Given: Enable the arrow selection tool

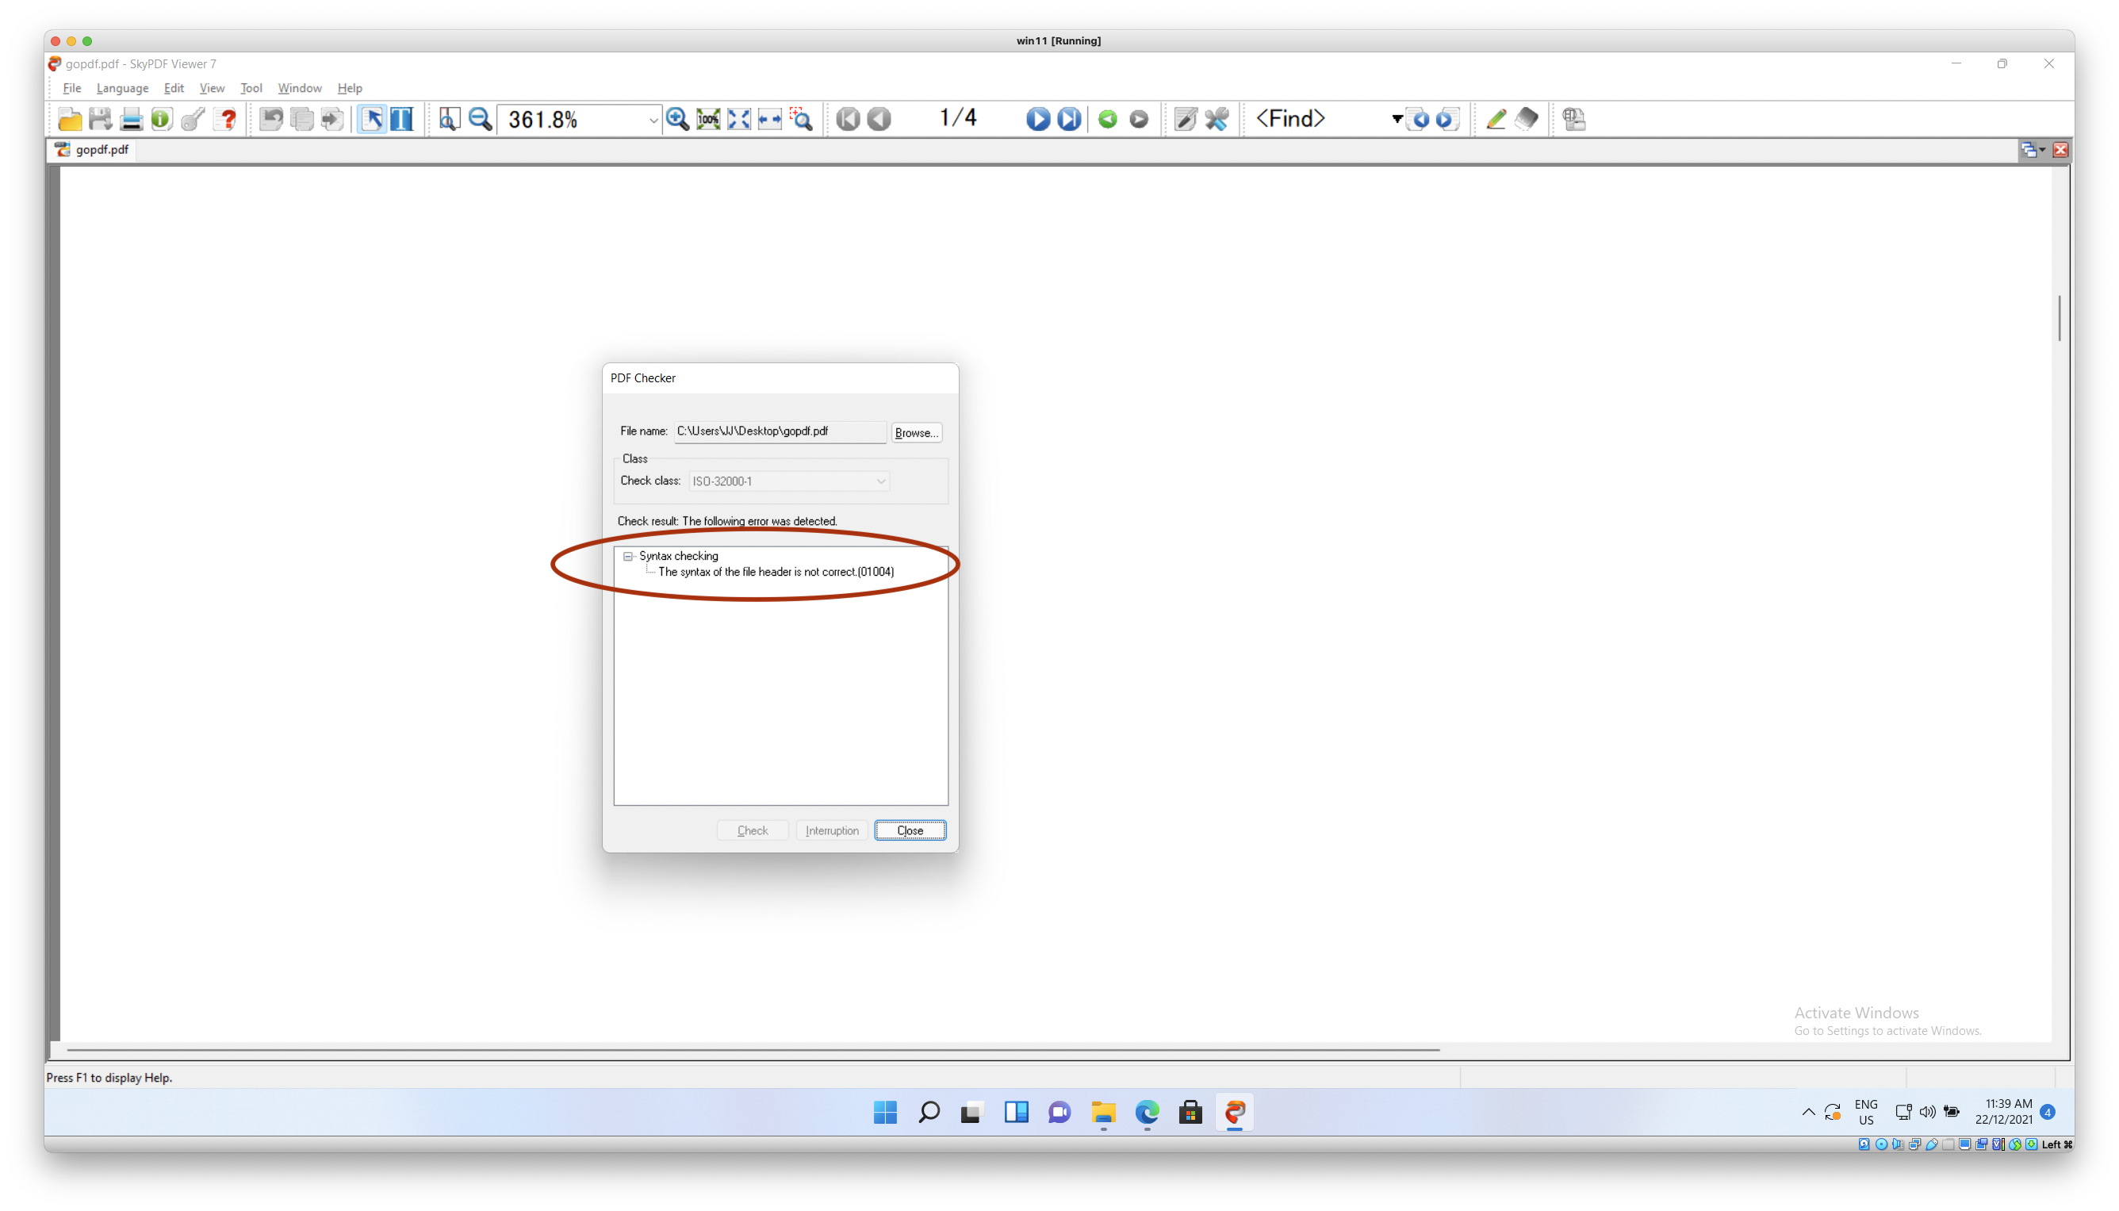Looking at the screenshot, I should coord(372,119).
